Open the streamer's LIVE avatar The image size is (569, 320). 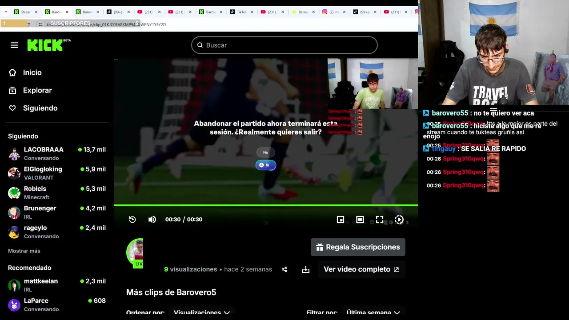pos(135,253)
